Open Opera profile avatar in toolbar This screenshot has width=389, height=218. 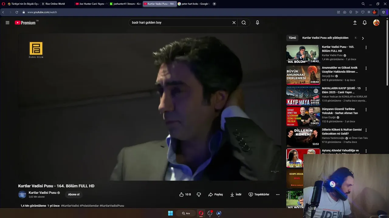pyautogui.click(x=375, y=12)
